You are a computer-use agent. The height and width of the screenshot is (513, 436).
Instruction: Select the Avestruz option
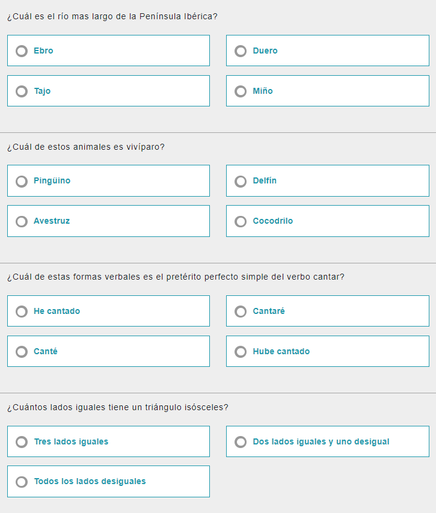[x=22, y=221]
